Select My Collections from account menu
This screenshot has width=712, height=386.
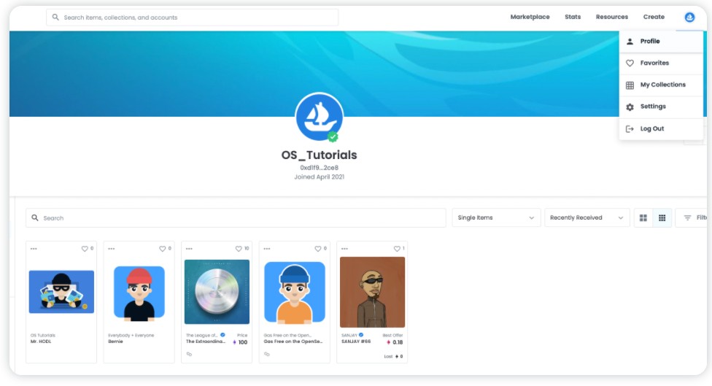tap(661, 85)
